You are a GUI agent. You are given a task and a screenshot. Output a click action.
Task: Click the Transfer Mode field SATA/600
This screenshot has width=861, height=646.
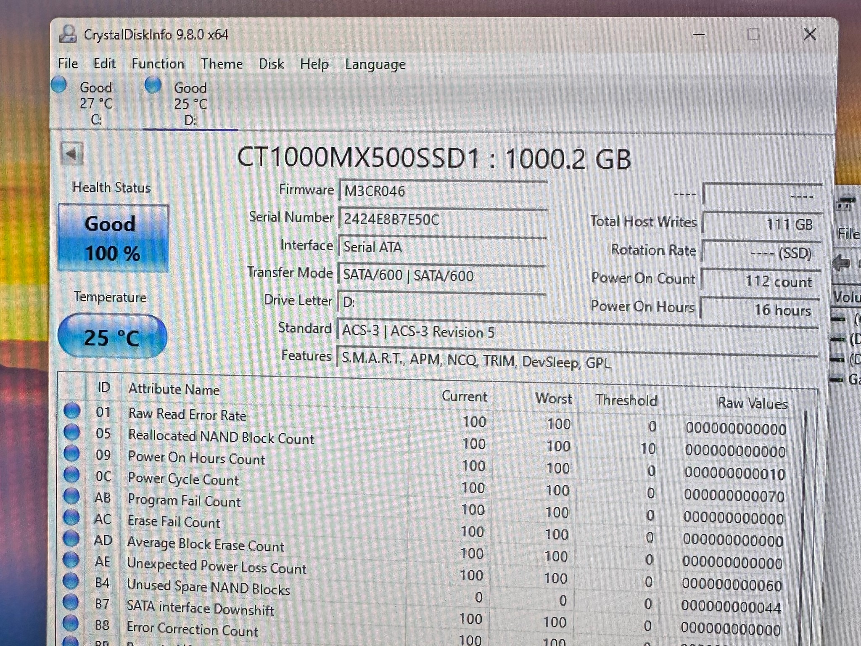click(441, 275)
